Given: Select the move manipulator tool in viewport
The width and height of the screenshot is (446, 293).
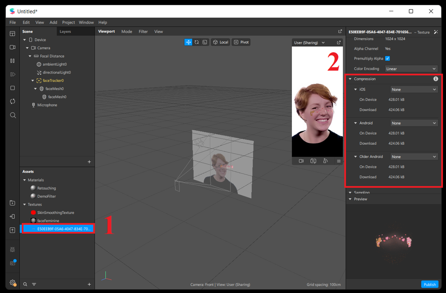Looking at the screenshot, I should click(x=188, y=42).
